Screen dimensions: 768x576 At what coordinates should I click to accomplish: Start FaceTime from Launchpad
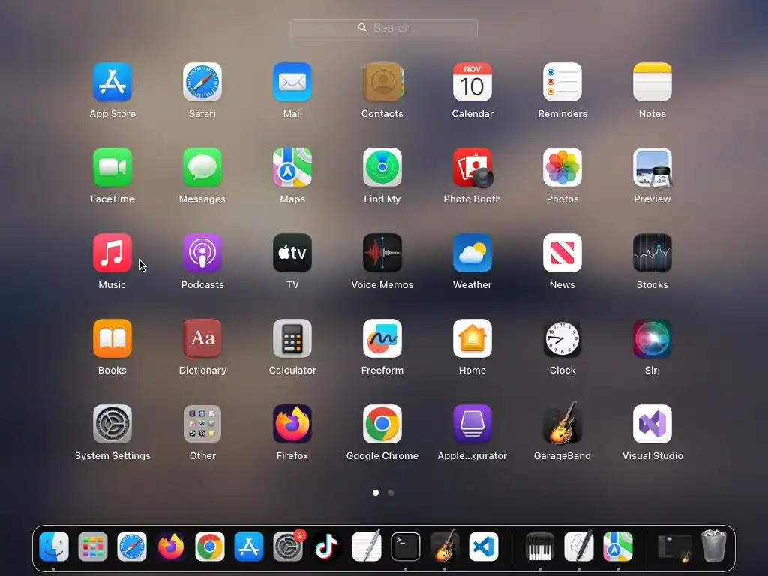click(x=112, y=167)
